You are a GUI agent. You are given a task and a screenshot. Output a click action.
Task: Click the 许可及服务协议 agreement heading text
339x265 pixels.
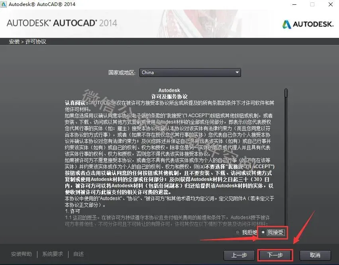click(x=169, y=96)
